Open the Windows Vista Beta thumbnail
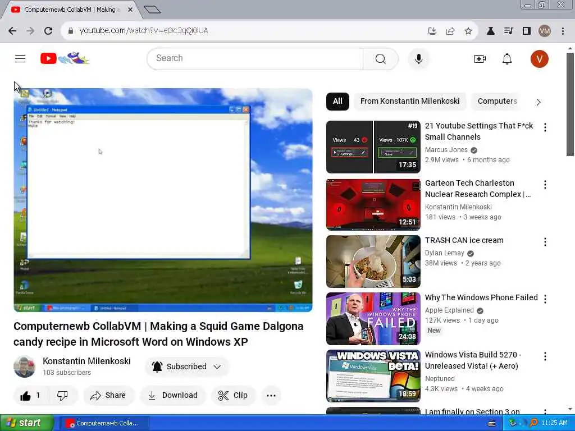The width and height of the screenshot is (575, 431). point(373,376)
